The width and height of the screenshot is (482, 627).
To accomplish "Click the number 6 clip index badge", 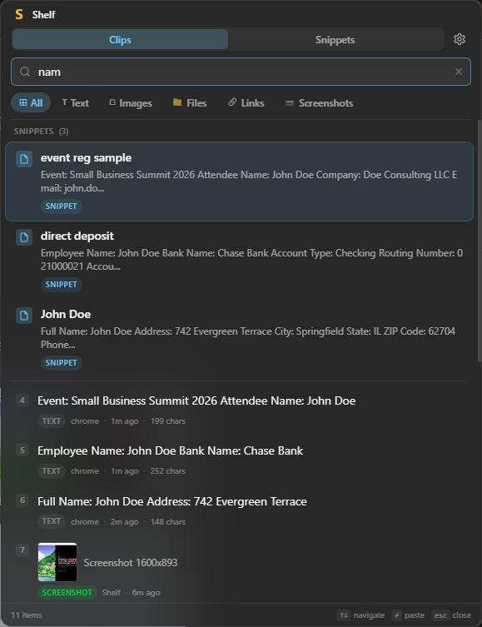I will (x=22, y=500).
